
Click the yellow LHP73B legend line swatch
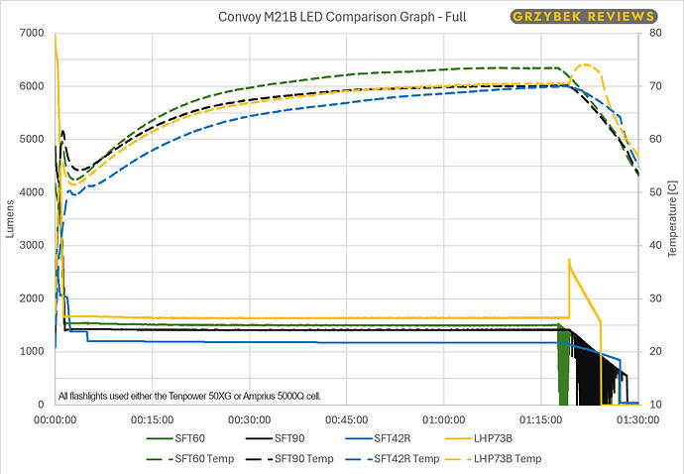(x=458, y=438)
